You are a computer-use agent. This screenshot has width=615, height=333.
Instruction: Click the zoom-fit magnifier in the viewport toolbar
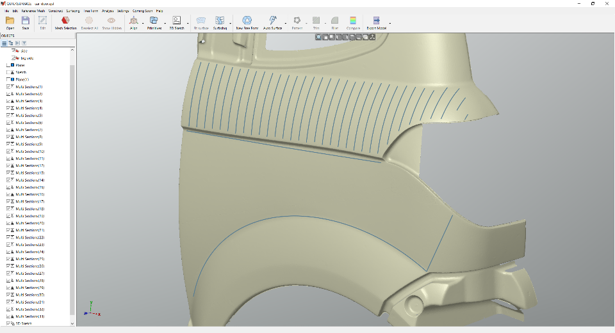[x=318, y=37]
